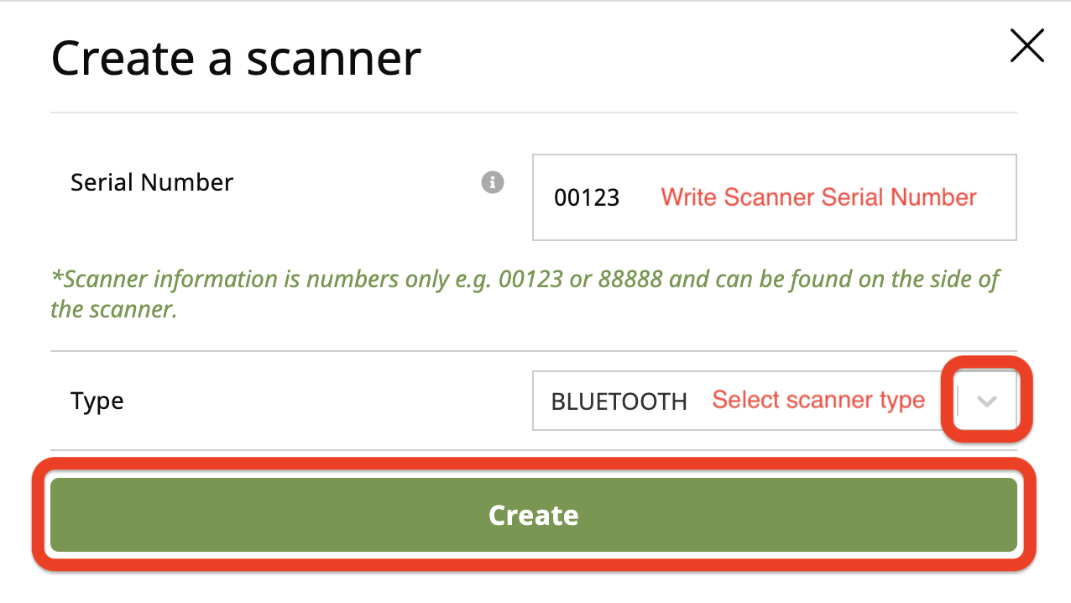
Task: Click the green scanner information hint text
Action: pyautogui.click(x=525, y=294)
